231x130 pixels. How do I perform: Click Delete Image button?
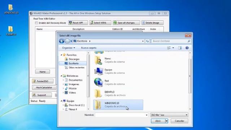(x=152, y=23)
